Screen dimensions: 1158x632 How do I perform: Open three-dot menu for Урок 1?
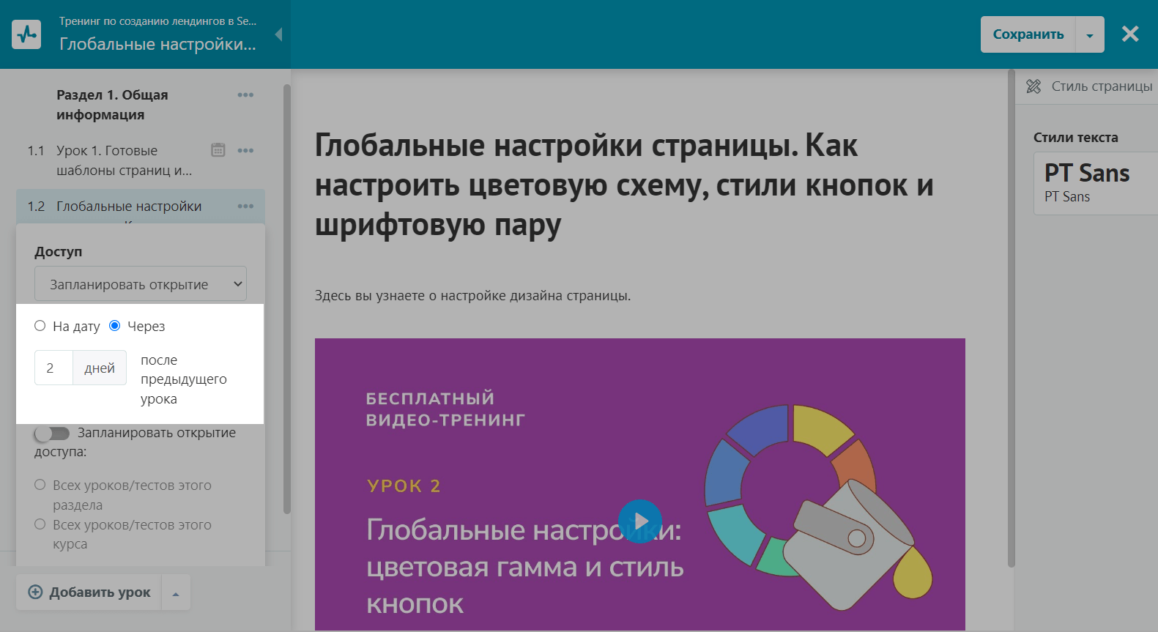[x=245, y=151]
